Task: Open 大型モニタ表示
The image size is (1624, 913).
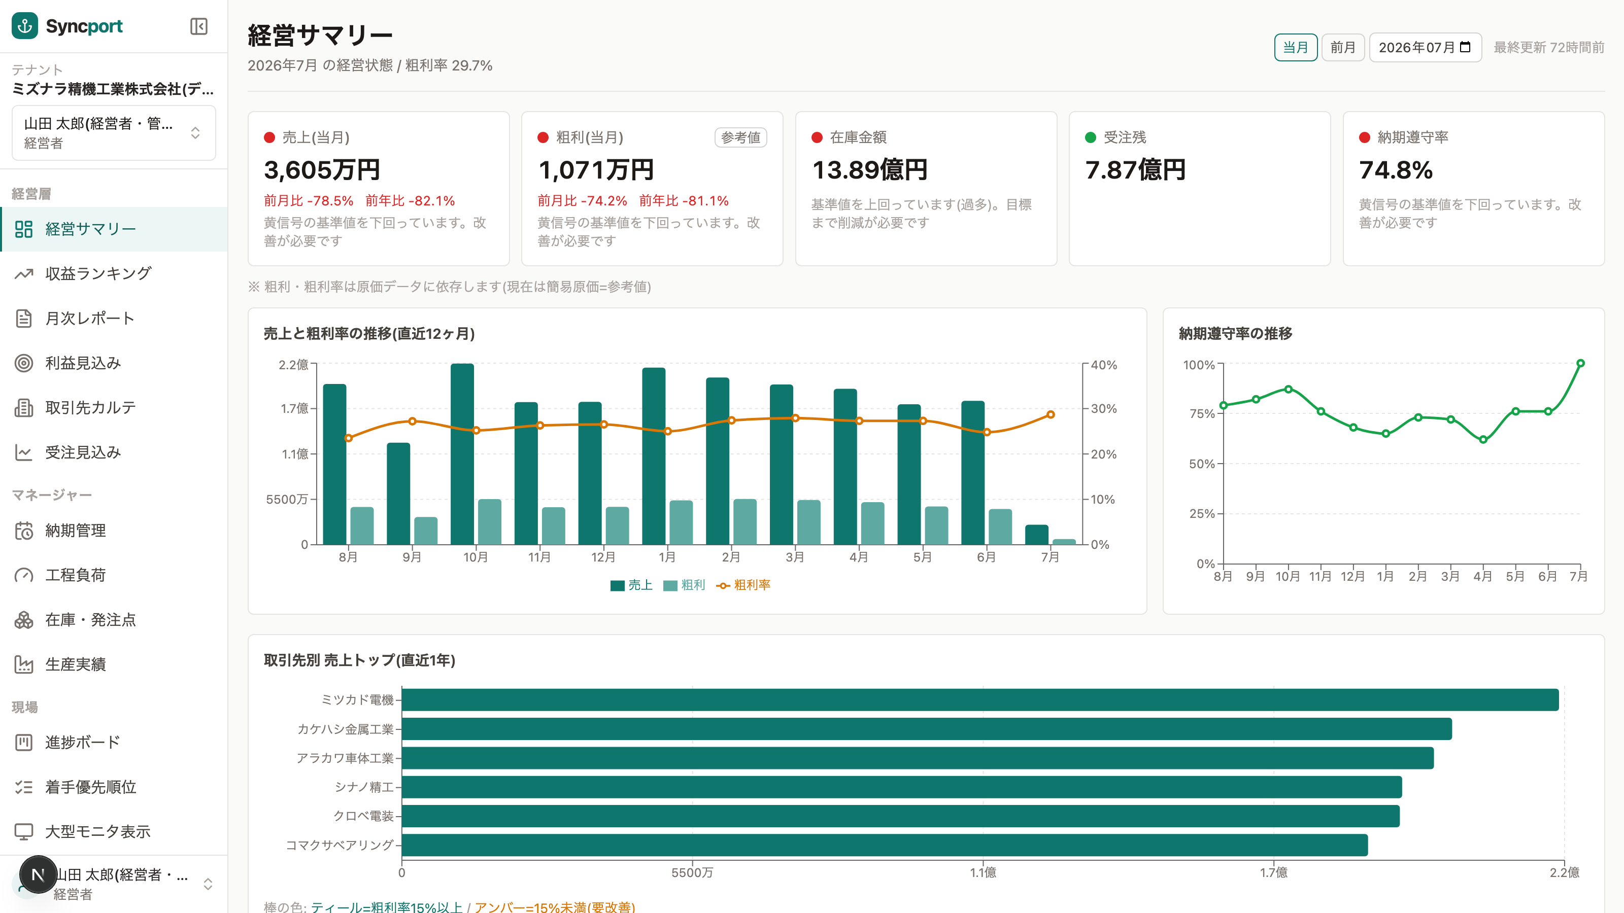Action: 114,832
